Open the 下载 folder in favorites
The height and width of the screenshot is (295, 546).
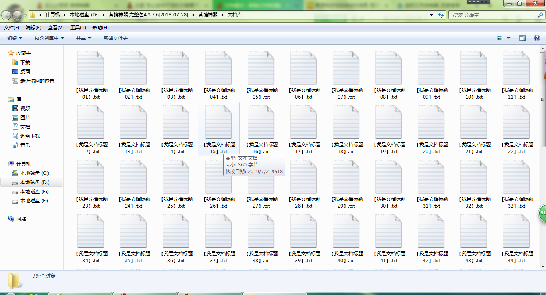point(25,62)
